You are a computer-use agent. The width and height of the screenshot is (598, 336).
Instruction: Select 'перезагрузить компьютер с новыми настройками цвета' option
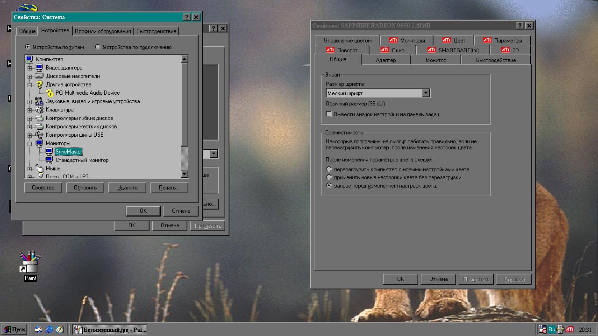329,169
